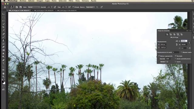This screenshot has width=194, height=109.
Task: Select the Crop tool
Action: 3,27
